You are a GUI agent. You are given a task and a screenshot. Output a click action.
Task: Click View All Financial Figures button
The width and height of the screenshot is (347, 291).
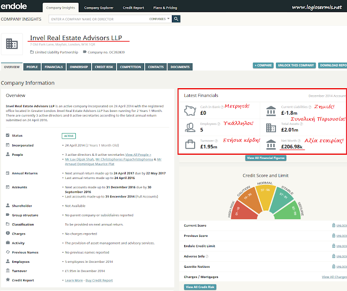(266, 158)
